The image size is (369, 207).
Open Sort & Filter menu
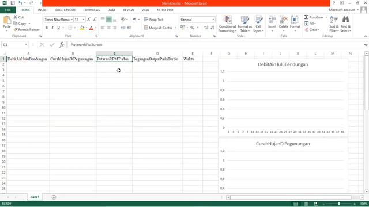click(x=334, y=24)
